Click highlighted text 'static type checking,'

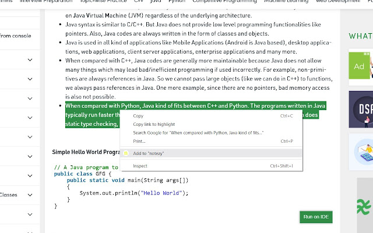point(92,124)
